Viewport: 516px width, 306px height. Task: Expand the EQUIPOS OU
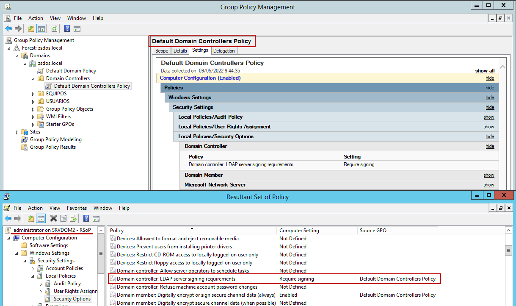coord(33,94)
